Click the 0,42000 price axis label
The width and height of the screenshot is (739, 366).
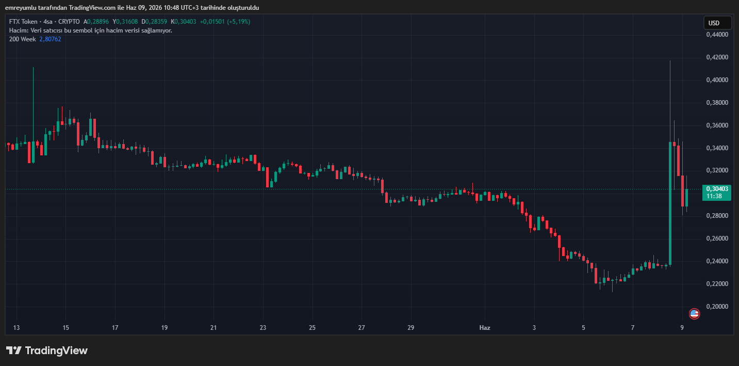click(717, 57)
